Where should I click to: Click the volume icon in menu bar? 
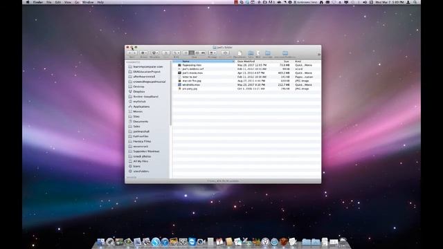(x=365, y=2)
